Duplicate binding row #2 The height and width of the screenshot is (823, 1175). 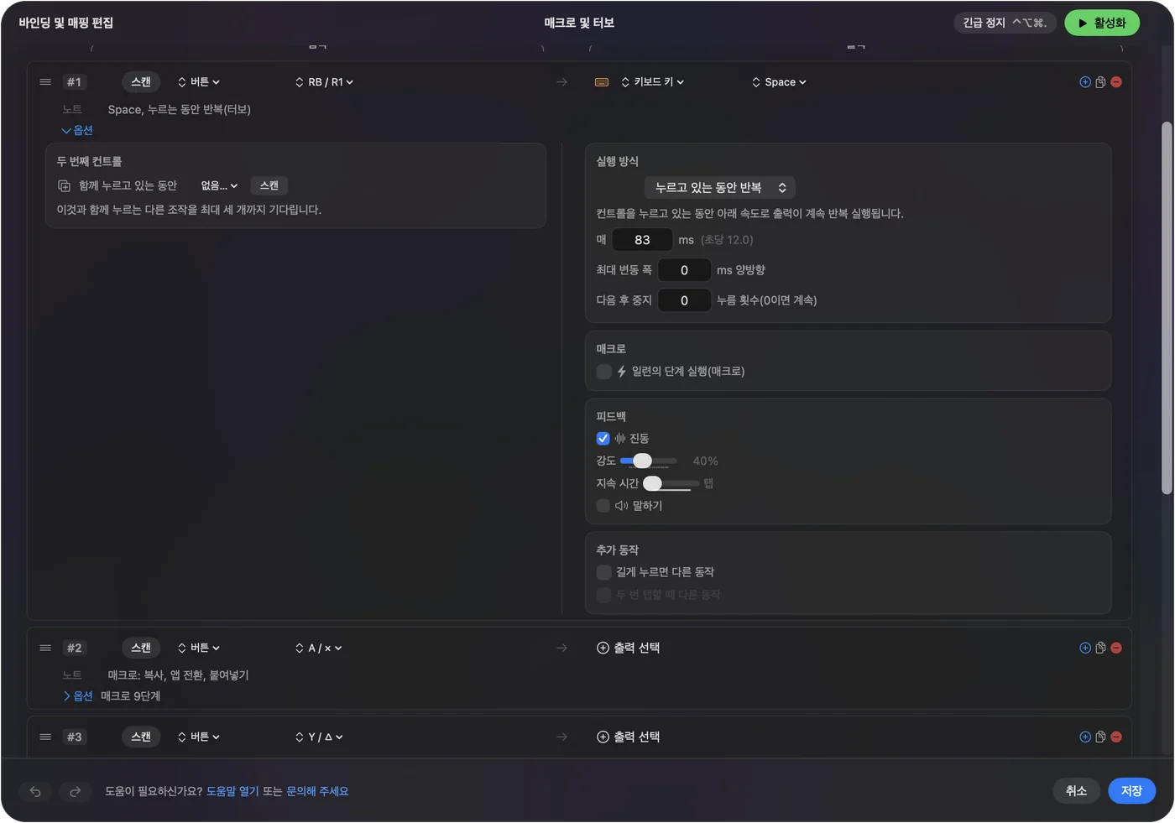pyautogui.click(x=1100, y=648)
